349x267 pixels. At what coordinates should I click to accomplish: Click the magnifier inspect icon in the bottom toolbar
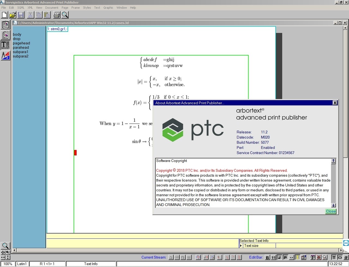click(x=325, y=257)
